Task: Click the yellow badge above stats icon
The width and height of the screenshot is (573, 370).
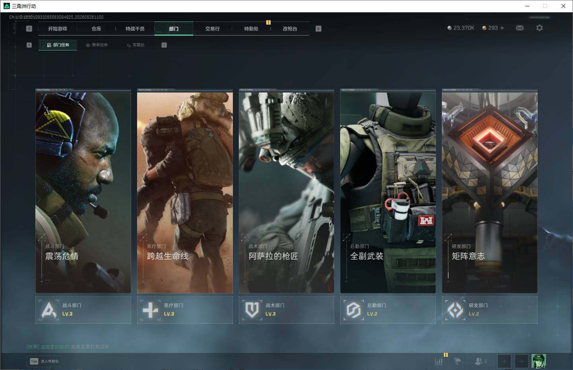Action: (445, 355)
